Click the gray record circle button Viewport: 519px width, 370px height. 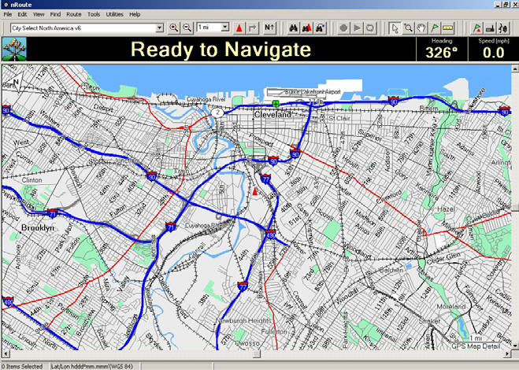[x=343, y=28]
